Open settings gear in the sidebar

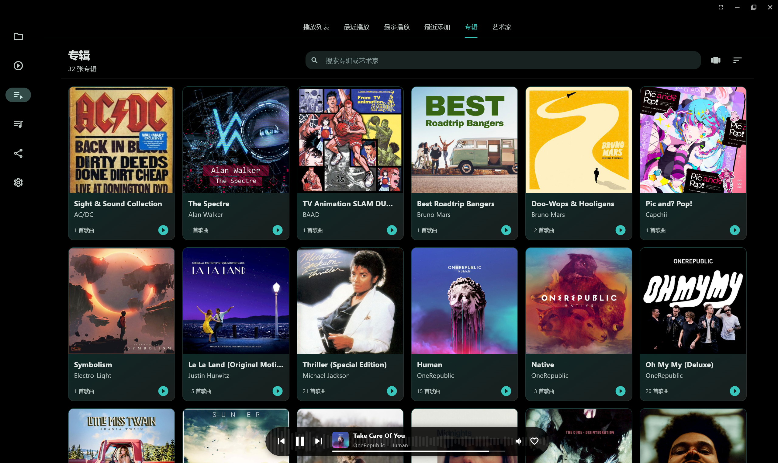[18, 183]
